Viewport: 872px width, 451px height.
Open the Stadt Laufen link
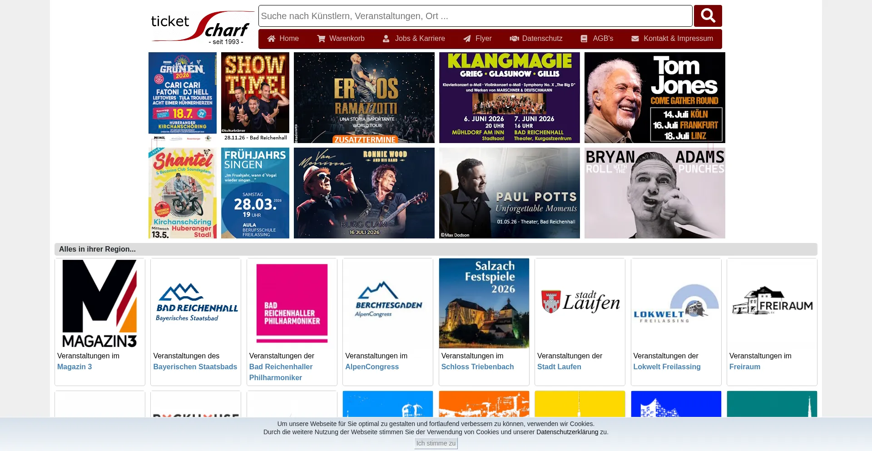[x=559, y=367]
